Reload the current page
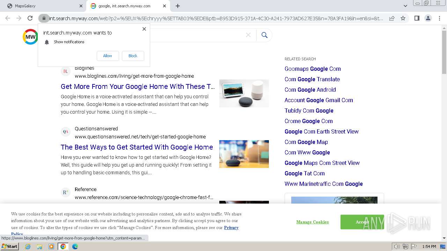Viewport: 447px width, 251px height. pyautogui.click(x=30, y=18)
